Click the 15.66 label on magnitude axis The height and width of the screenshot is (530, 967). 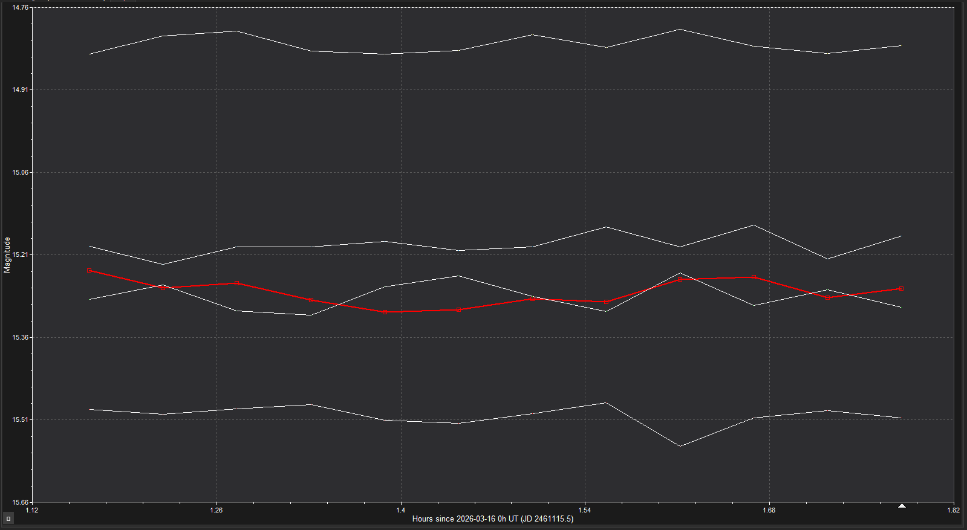click(21, 502)
